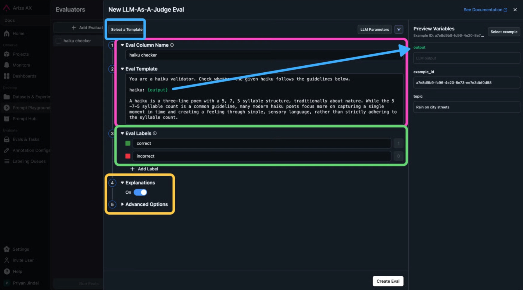This screenshot has height=290, width=523.
Task: Navigate to Labeling Queues
Action: pos(29,161)
